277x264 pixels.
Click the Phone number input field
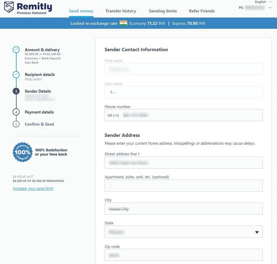pos(191,115)
